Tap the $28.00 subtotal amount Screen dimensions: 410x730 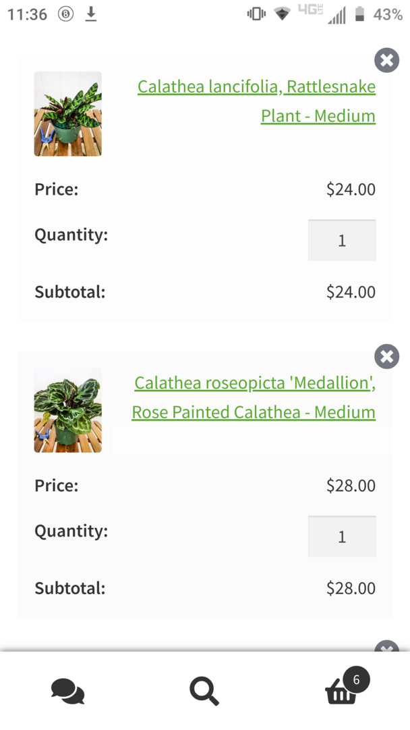(x=351, y=588)
